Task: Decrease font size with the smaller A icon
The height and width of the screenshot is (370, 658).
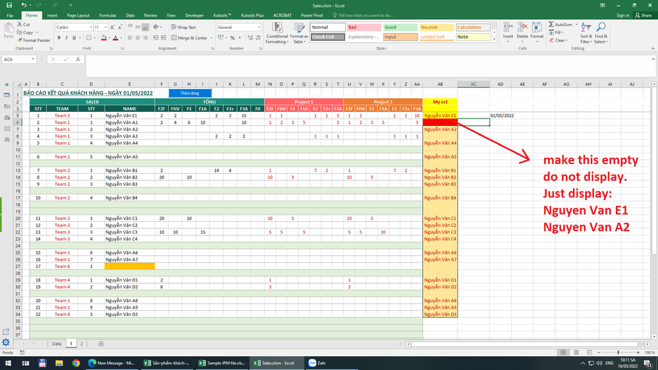Action: click(x=120, y=27)
